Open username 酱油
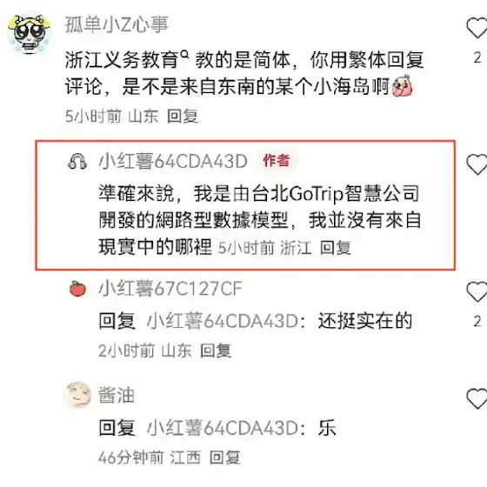Image resolution: width=487 pixels, height=487 pixels. pos(117,395)
